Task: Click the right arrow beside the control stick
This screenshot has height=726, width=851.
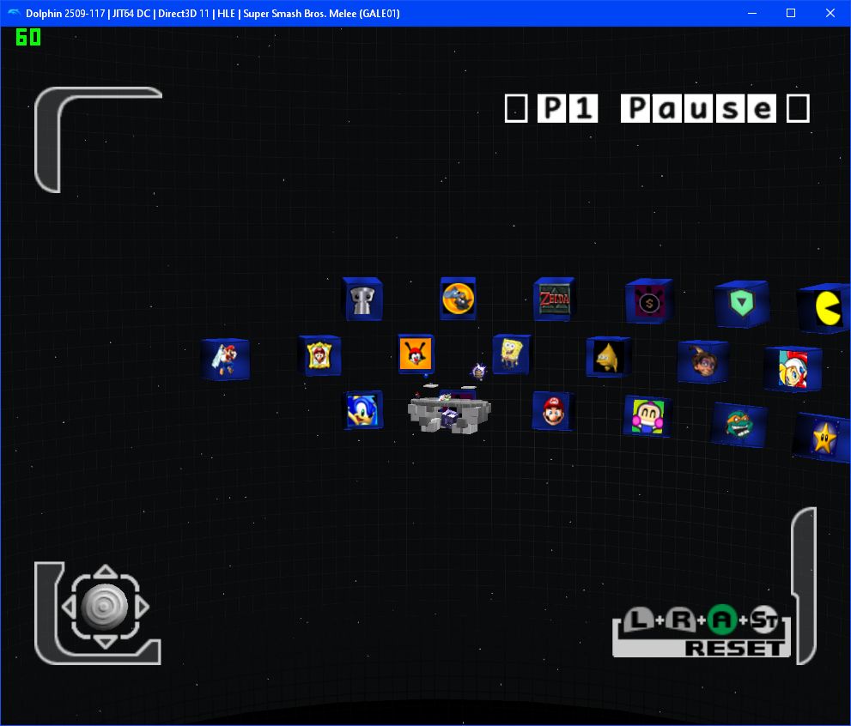Action: [143, 608]
